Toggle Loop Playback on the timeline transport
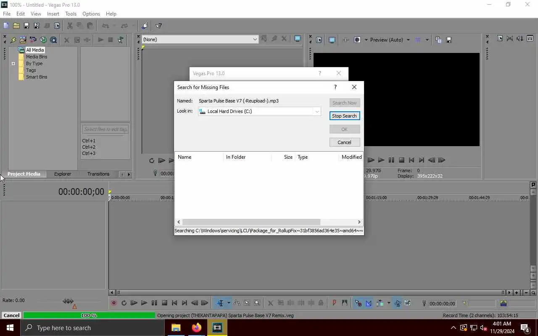The height and width of the screenshot is (336, 538). 124,303
